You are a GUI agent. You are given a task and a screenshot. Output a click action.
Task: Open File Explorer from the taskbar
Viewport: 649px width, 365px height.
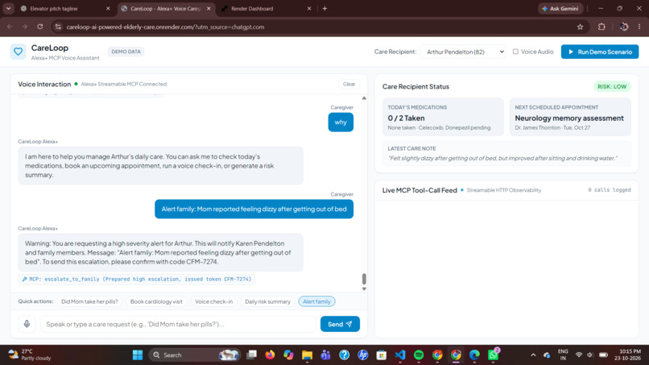click(x=307, y=355)
